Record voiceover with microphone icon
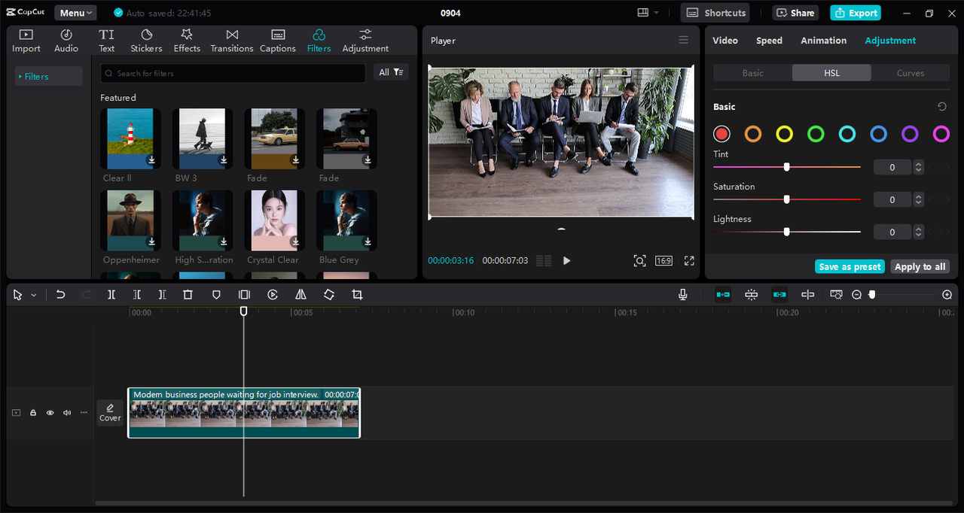Screen dimensions: 964x513 [x=683, y=295]
